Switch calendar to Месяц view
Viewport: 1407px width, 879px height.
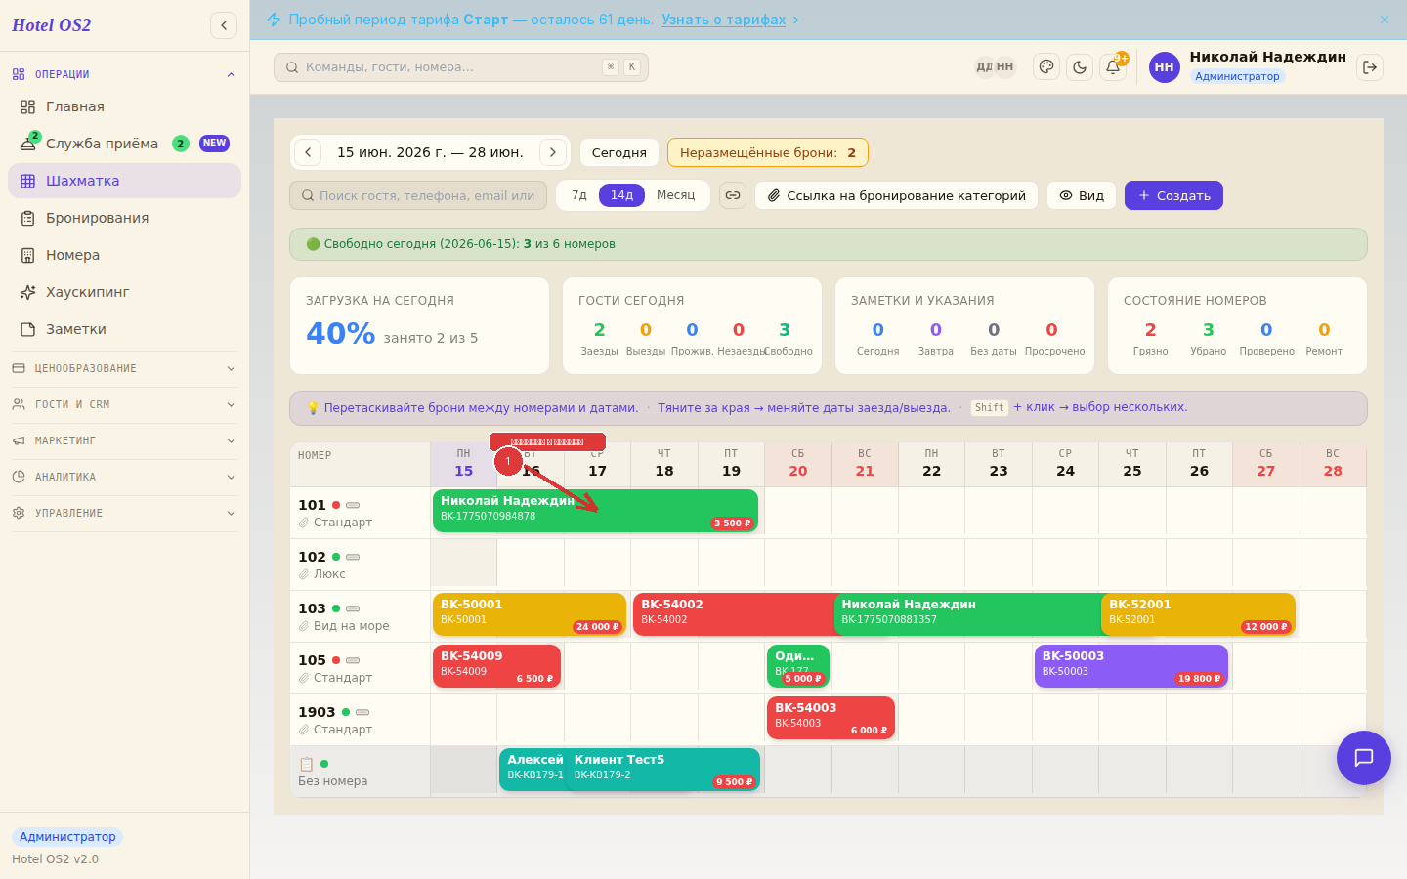pyautogui.click(x=676, y=195)
